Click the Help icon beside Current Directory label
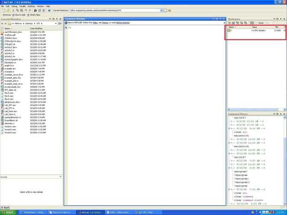Image resolution: width=287 pixels, height=215 pixels. 49,11
